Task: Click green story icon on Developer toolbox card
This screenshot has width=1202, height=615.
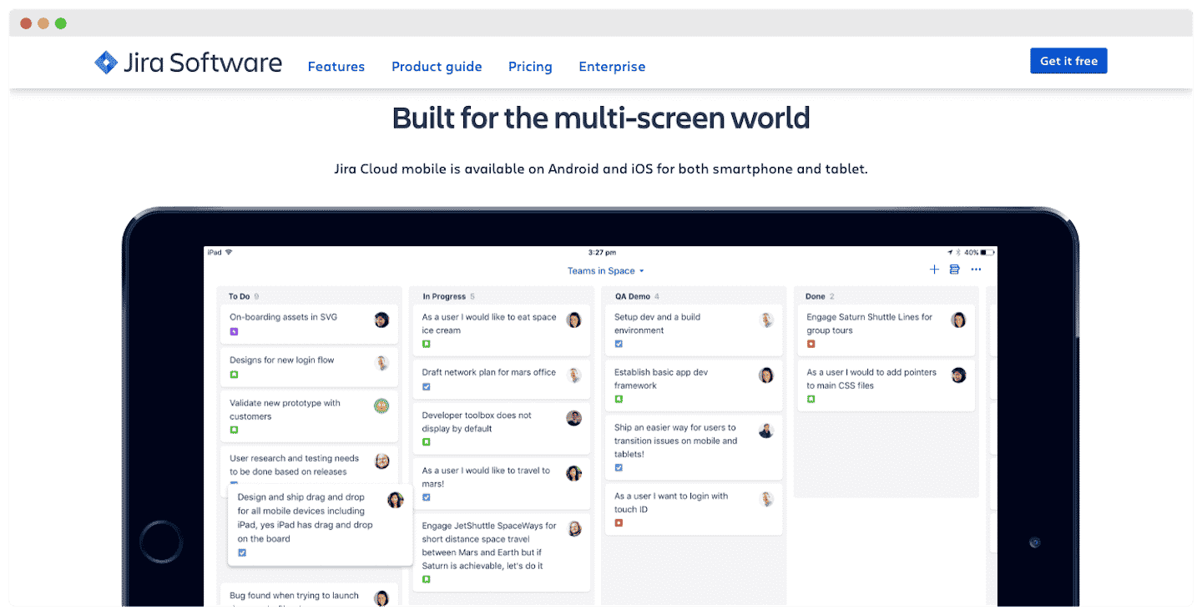Action: click(426, 442)
